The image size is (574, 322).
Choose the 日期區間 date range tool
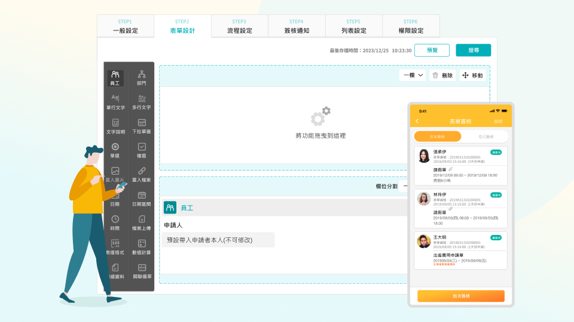[x=142, y=198]
